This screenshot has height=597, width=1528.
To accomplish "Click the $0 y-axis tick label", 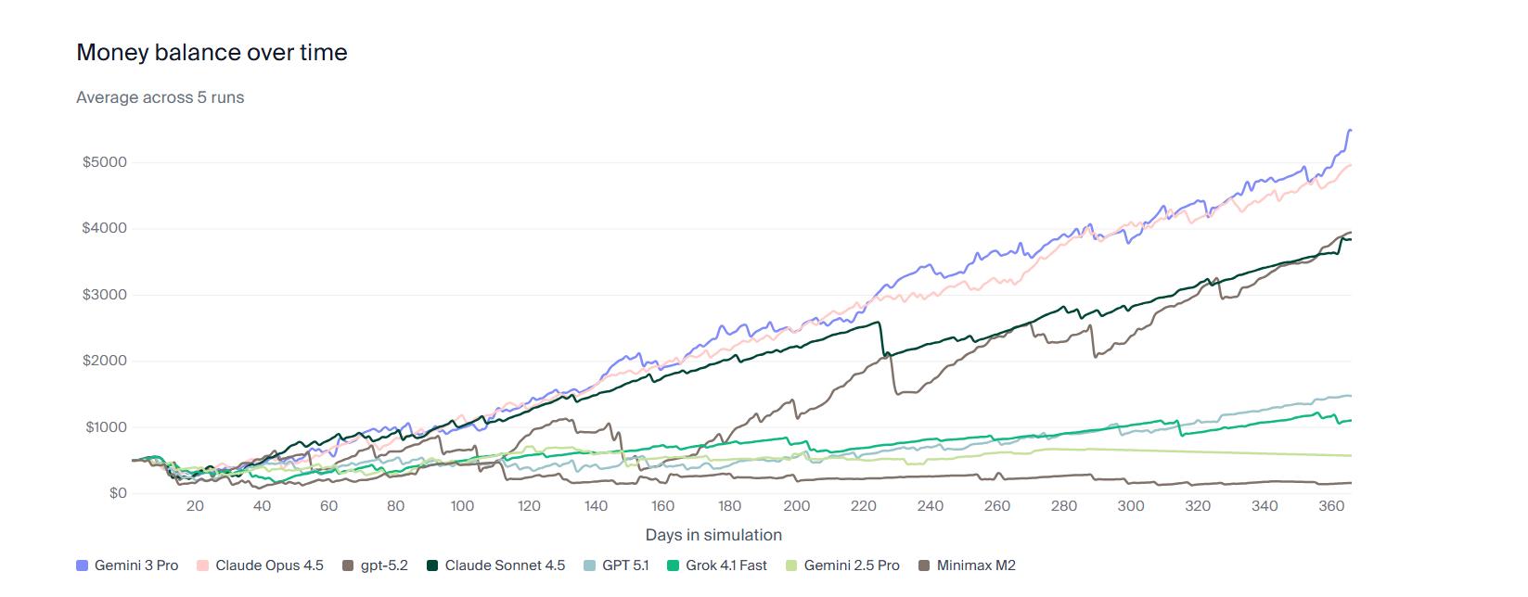I will [118, 493].
